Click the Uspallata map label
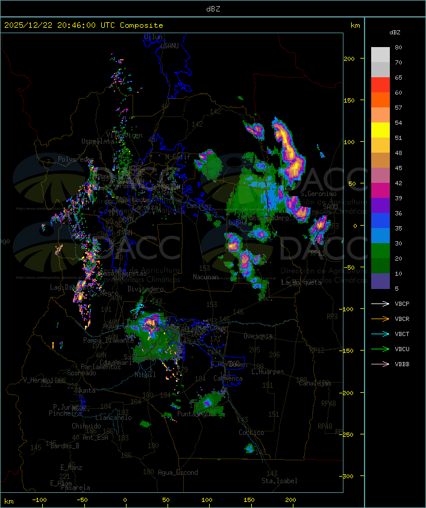Image resolution: width=426 pixels, height=508 pixels. point(98,141)
